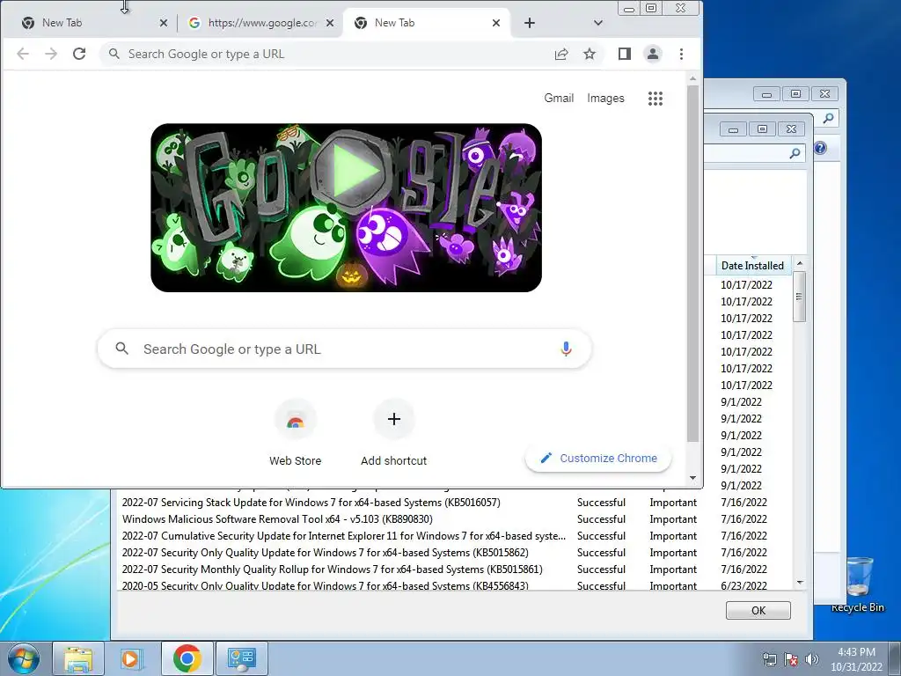Click 10/17/2022 first date entry
The width and height of the screenshot is (901, 676).
tap(746, 284)
